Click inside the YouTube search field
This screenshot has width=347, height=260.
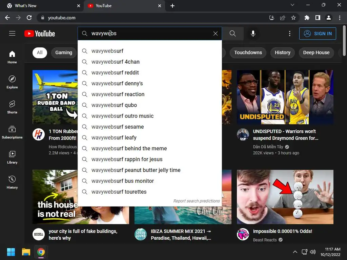(x=150, y=34)
